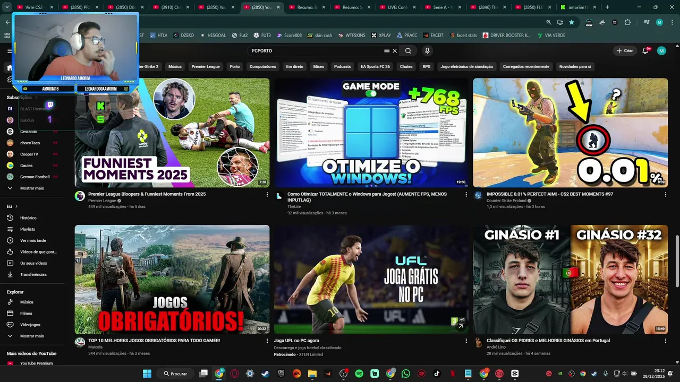Open the FACEIT bookmark

[x=433, y=36]
